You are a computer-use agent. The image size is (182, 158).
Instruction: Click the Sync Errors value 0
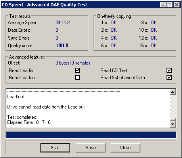click(57, 38)
